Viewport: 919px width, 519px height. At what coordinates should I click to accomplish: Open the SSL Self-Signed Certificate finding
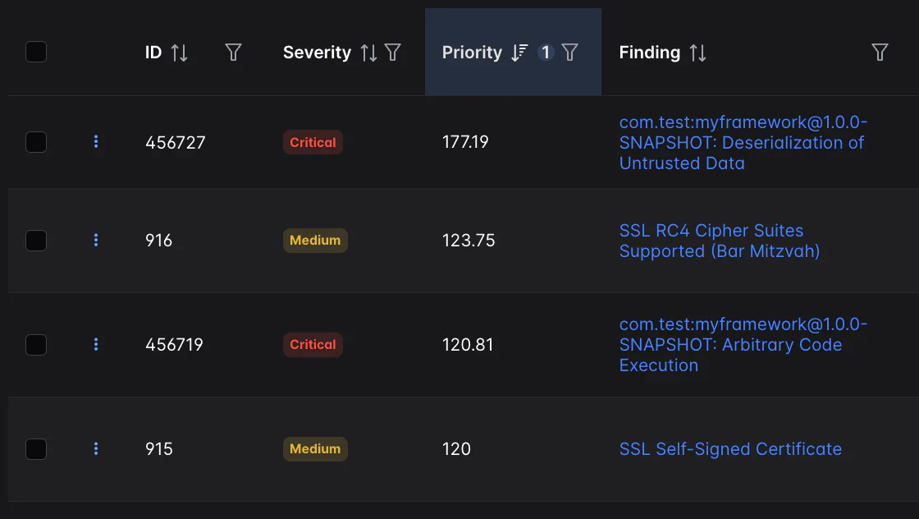[730, 449]
